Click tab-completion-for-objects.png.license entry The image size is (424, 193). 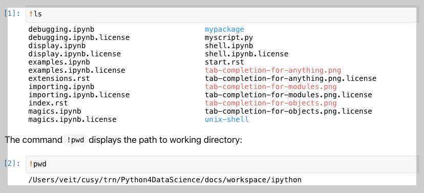coord(288,112)
